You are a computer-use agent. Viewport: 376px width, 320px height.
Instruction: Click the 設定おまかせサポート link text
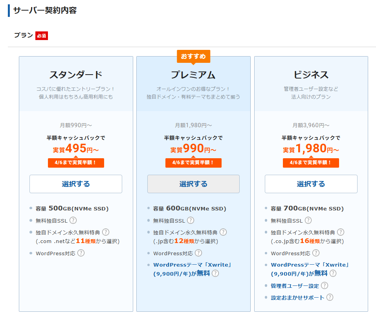pos(297,297)
